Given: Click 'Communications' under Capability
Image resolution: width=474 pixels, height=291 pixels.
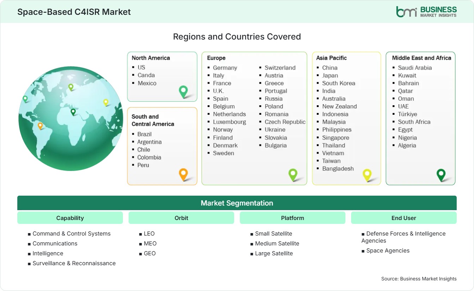Looking at the screenshot, I should [x=55, y=244].
